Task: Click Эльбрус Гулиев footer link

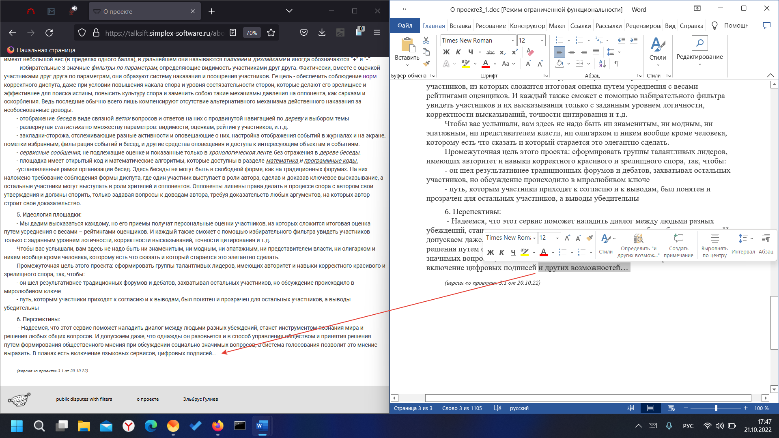Action: [x=200, y=399]
